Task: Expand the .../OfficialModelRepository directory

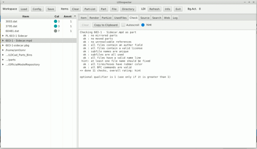Action: pyautogui.click(x=3, y=64)
